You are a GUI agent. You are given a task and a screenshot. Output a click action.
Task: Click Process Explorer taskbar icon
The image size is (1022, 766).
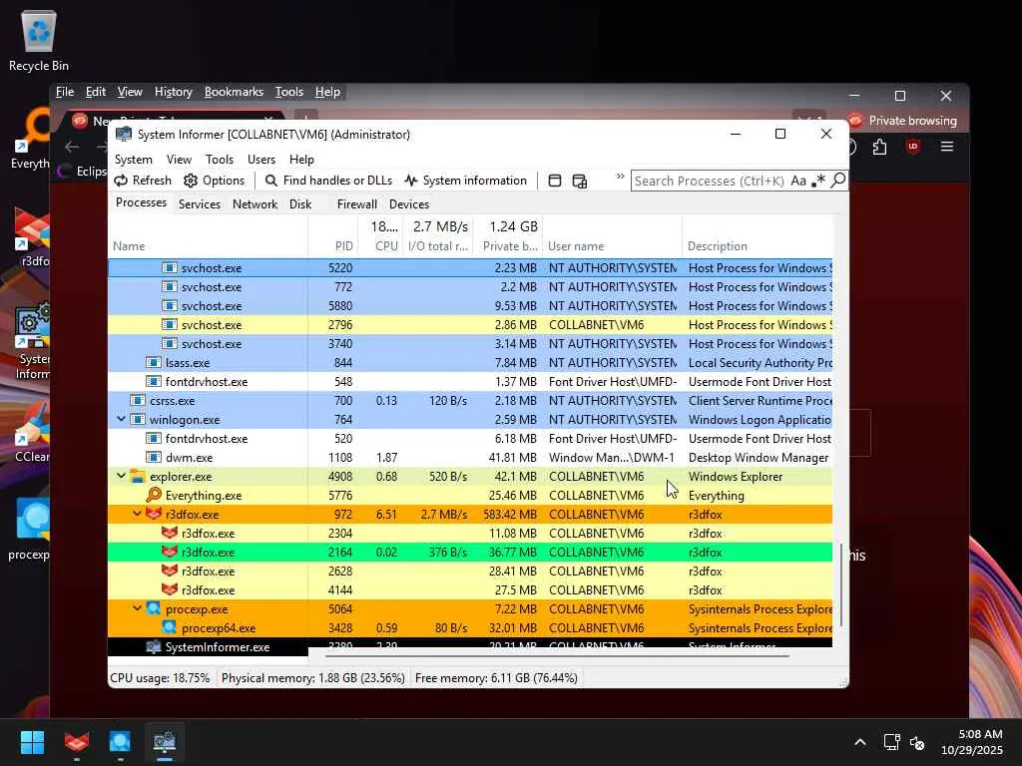[120, 742]
